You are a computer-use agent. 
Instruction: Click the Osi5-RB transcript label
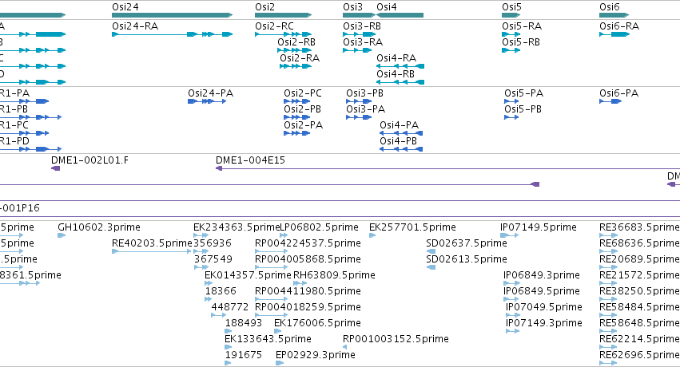click(x=521, y=42)
